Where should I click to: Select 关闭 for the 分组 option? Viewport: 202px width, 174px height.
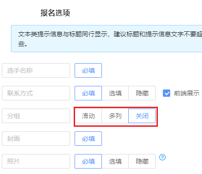(x=142, y=116)
